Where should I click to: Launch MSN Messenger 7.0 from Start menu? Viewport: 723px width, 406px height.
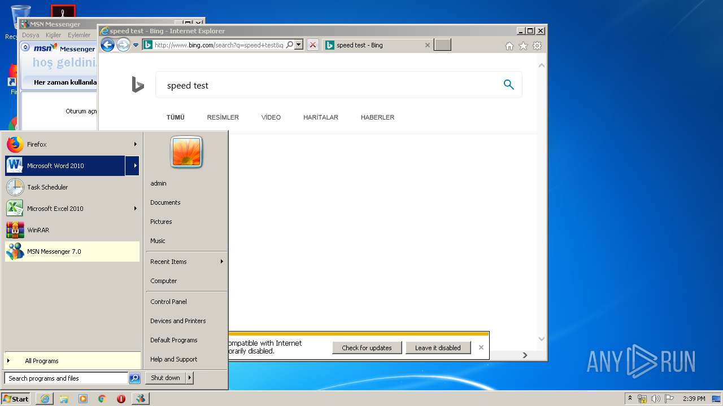(x=72, y=251)
